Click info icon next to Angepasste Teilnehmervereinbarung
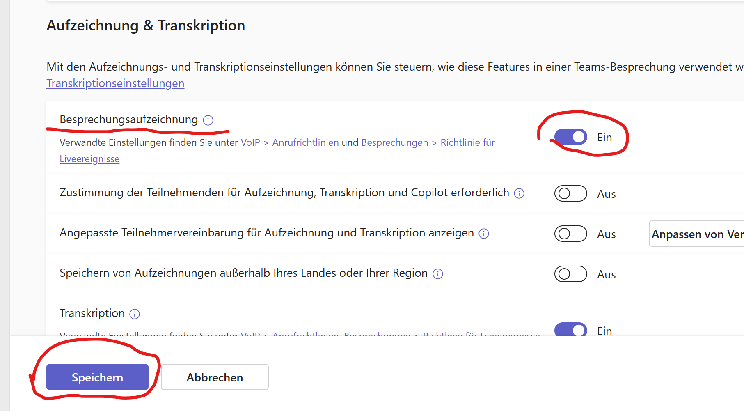744x411 pixels. click(484, 234)
